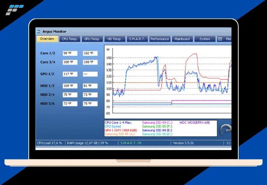Select WDC WD30EFRX-68E legend entry
This screenshot has height=185, width=267.
[x=195, y=123]
